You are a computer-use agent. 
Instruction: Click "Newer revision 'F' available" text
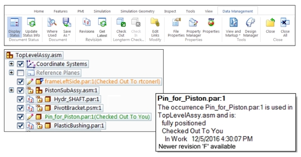pyautogui.click(x=197, y=147)
